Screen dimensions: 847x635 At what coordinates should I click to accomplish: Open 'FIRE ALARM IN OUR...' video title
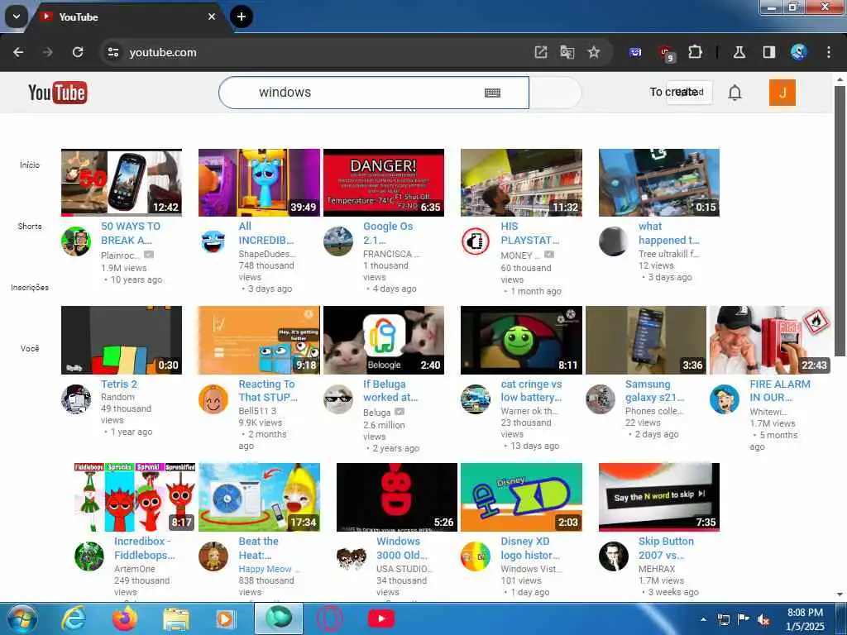(x=779, y=390)
